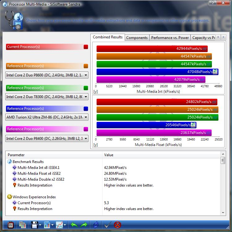Image resolution: width=232 pixels, height=232 pixels.
Task: Open the save icon dropdown arrow
Action: (40, 225)
